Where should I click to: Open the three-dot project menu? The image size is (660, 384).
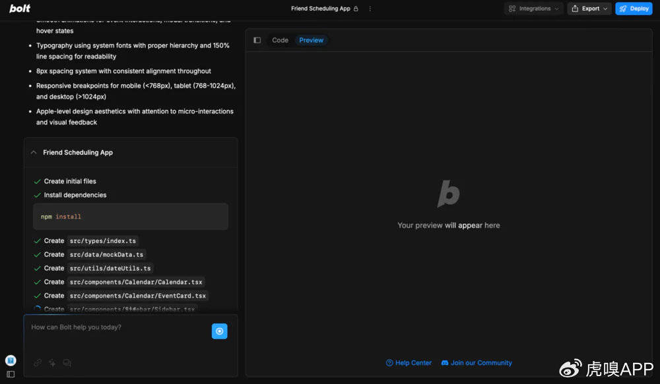370,9
